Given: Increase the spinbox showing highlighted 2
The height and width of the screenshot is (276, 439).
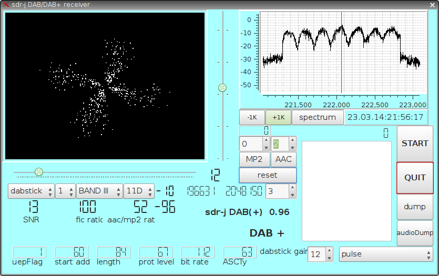Looking at the screenshot, I should 292,140.
